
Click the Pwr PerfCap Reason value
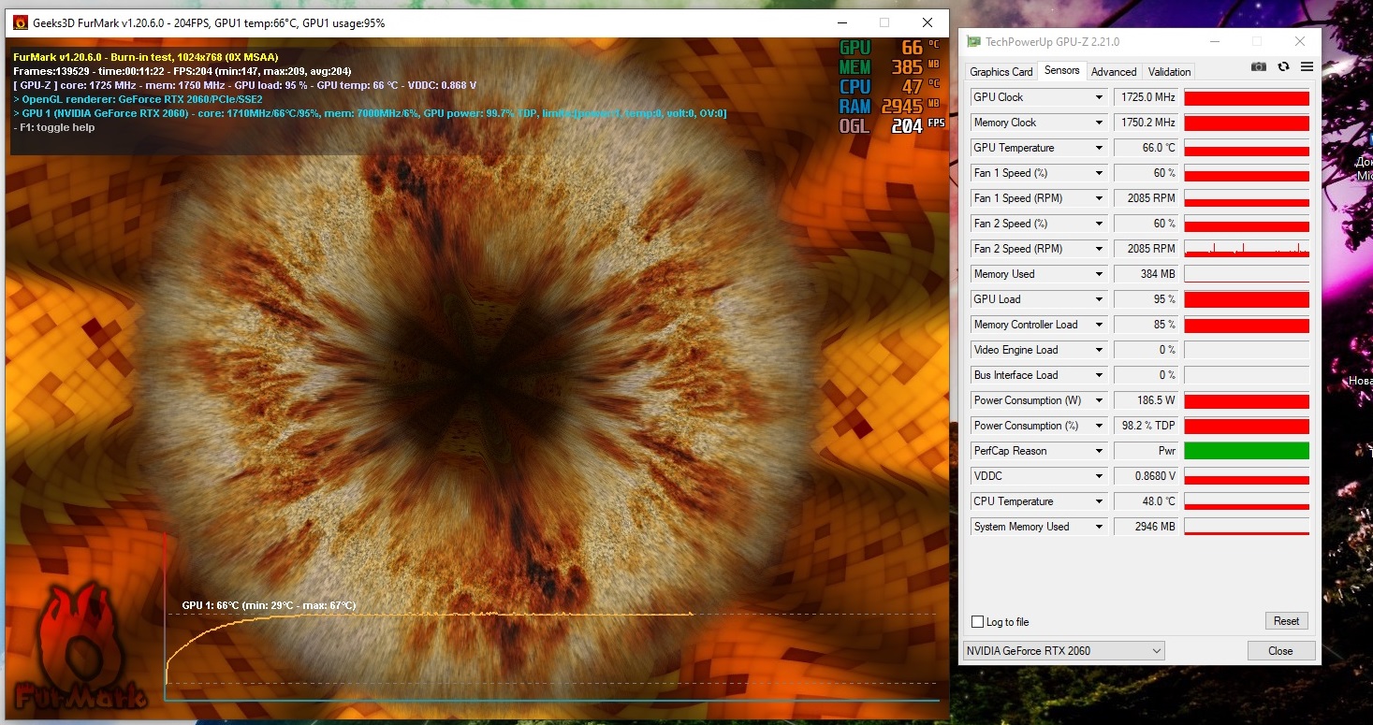pos(1146,451)
